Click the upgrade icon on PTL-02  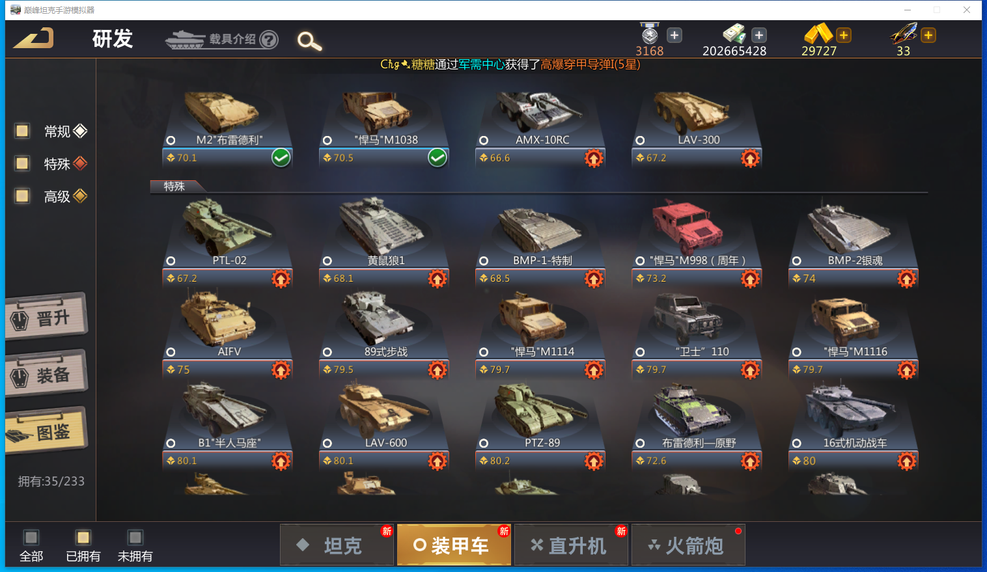(281, 279)
